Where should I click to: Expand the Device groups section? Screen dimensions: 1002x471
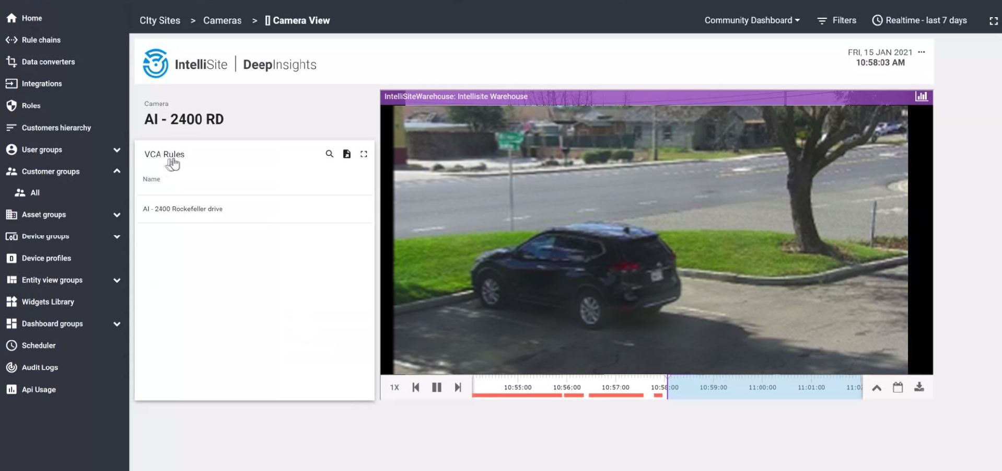tap(117, 237)
